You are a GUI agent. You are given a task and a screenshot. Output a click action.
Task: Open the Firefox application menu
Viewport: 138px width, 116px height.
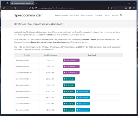134,8
